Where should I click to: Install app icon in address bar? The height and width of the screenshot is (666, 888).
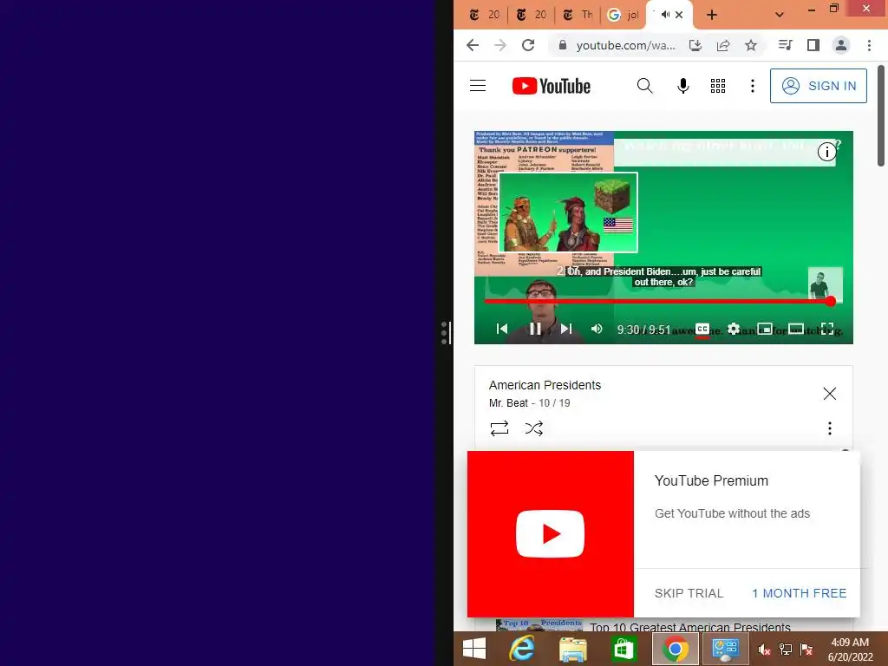click(695, 45)
